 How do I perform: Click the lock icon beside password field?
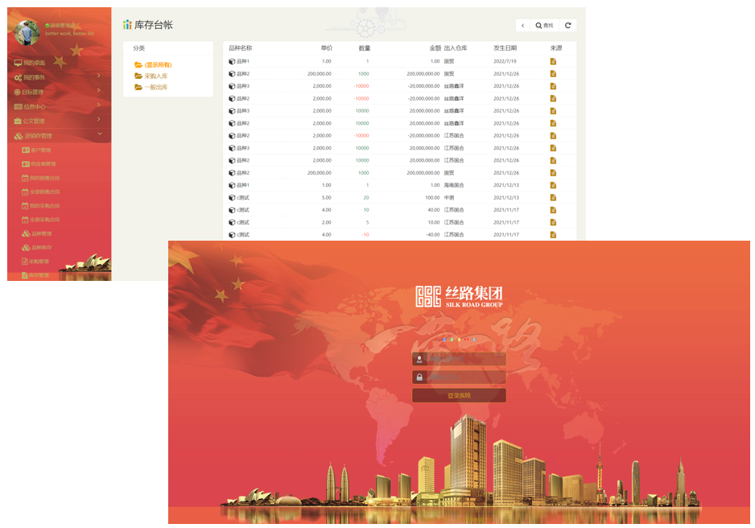click(x=419, y=377)
